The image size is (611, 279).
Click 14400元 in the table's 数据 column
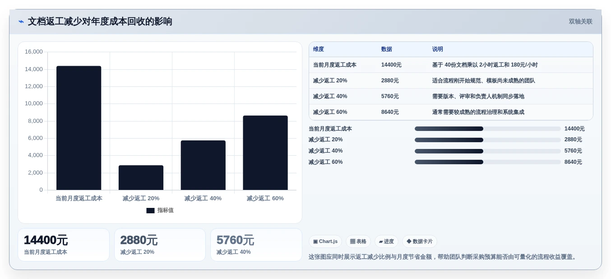pos(391,65)
